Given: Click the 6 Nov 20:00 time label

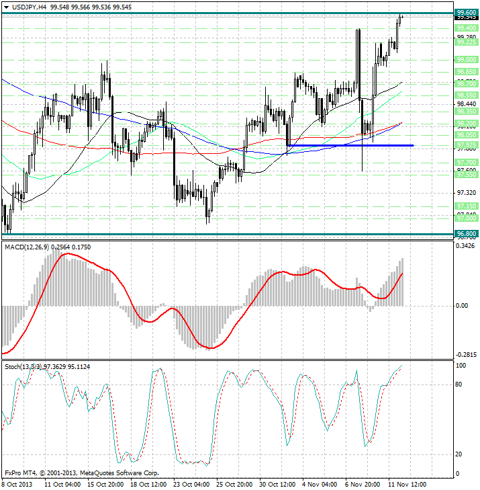Looking at the screenshot, I should point(363,485).
